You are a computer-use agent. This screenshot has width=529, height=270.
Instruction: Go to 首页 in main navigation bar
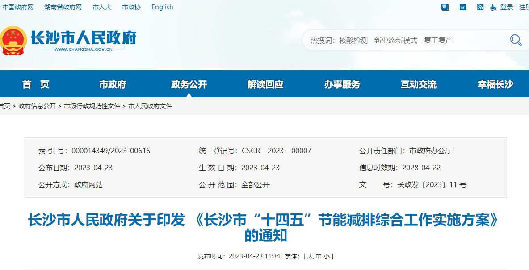click(36, 84)
